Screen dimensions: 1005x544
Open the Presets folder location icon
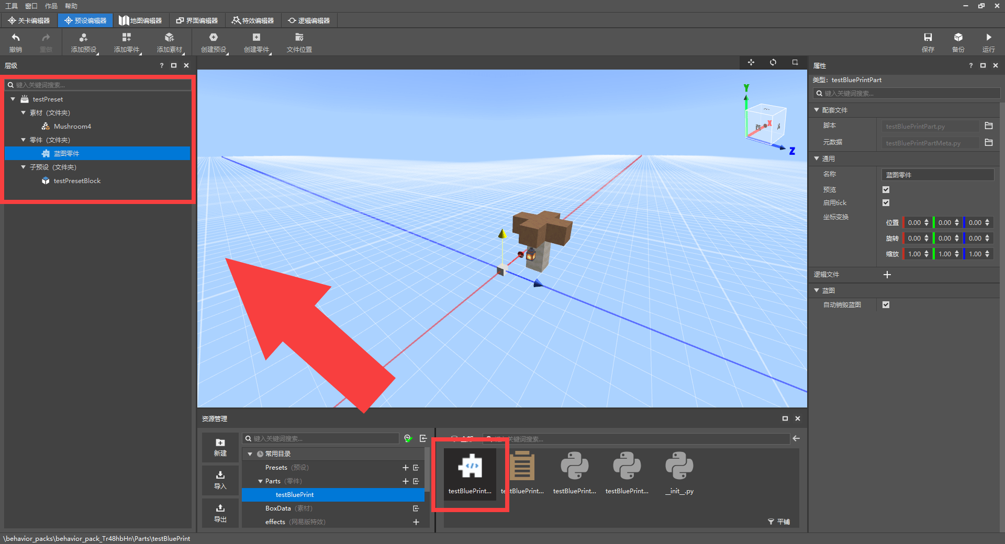(416, 468)
